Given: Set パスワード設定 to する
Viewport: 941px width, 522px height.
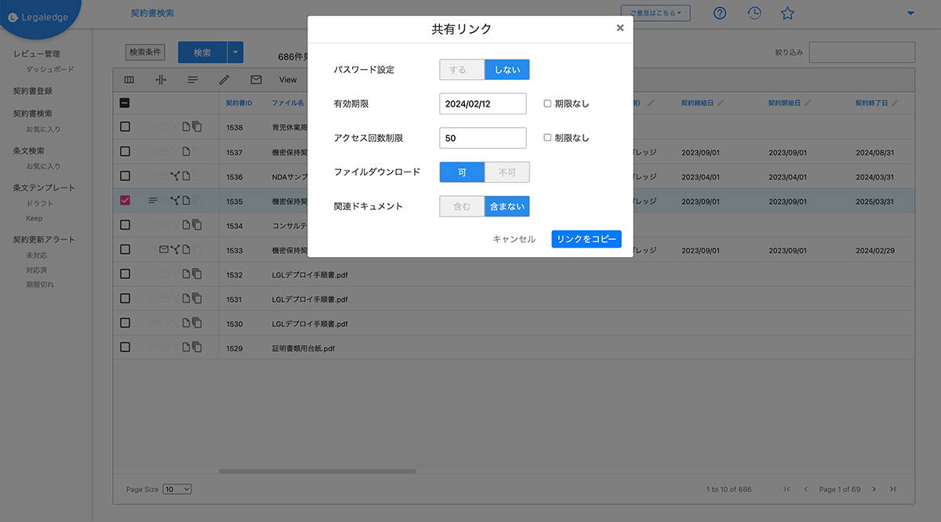Looking at the screenshot, I should 462,70.
